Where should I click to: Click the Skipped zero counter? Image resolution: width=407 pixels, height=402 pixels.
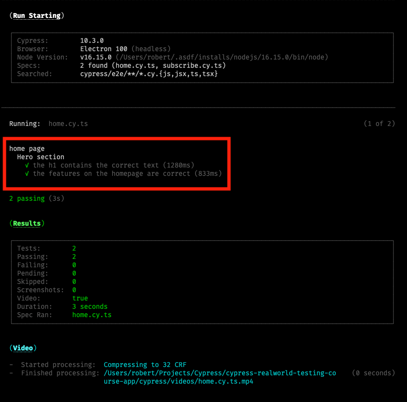pos(74,281)
